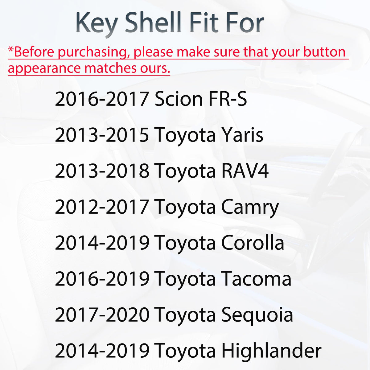Click the "RAV4" model name

click(x=245, y=171)
